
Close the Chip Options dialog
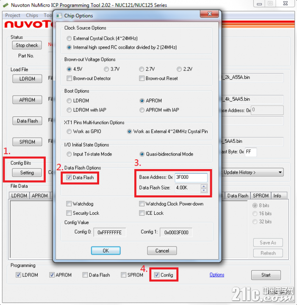tap(209, 14)
